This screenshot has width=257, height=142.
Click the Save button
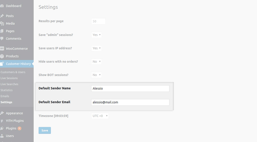tap(45, 130)
